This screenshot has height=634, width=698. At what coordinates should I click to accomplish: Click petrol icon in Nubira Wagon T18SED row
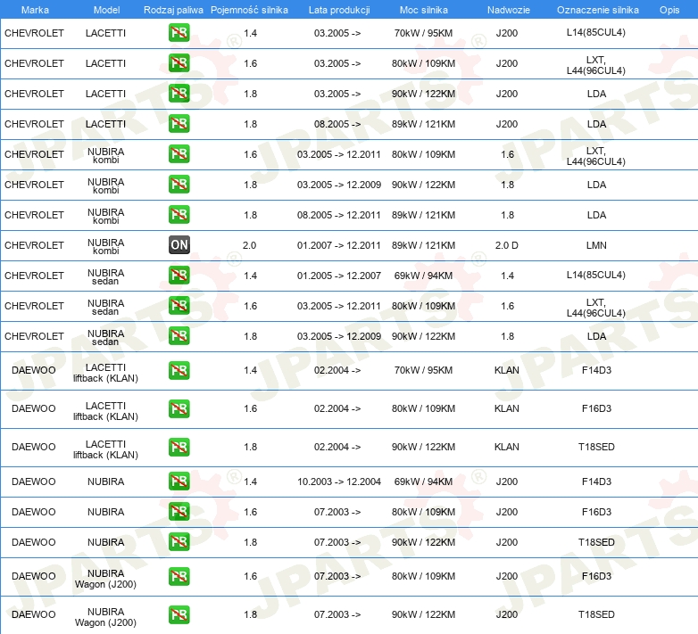tap(179, 615)
